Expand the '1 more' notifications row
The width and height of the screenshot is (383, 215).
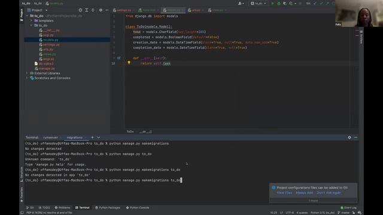pyautogui.click(x=313, y=201)
